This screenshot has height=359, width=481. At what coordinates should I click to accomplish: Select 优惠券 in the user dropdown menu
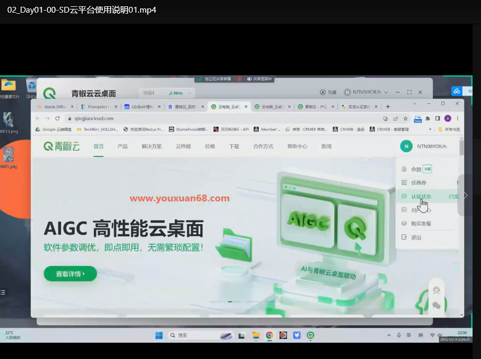pyautogui.click(x=428, y=183)
